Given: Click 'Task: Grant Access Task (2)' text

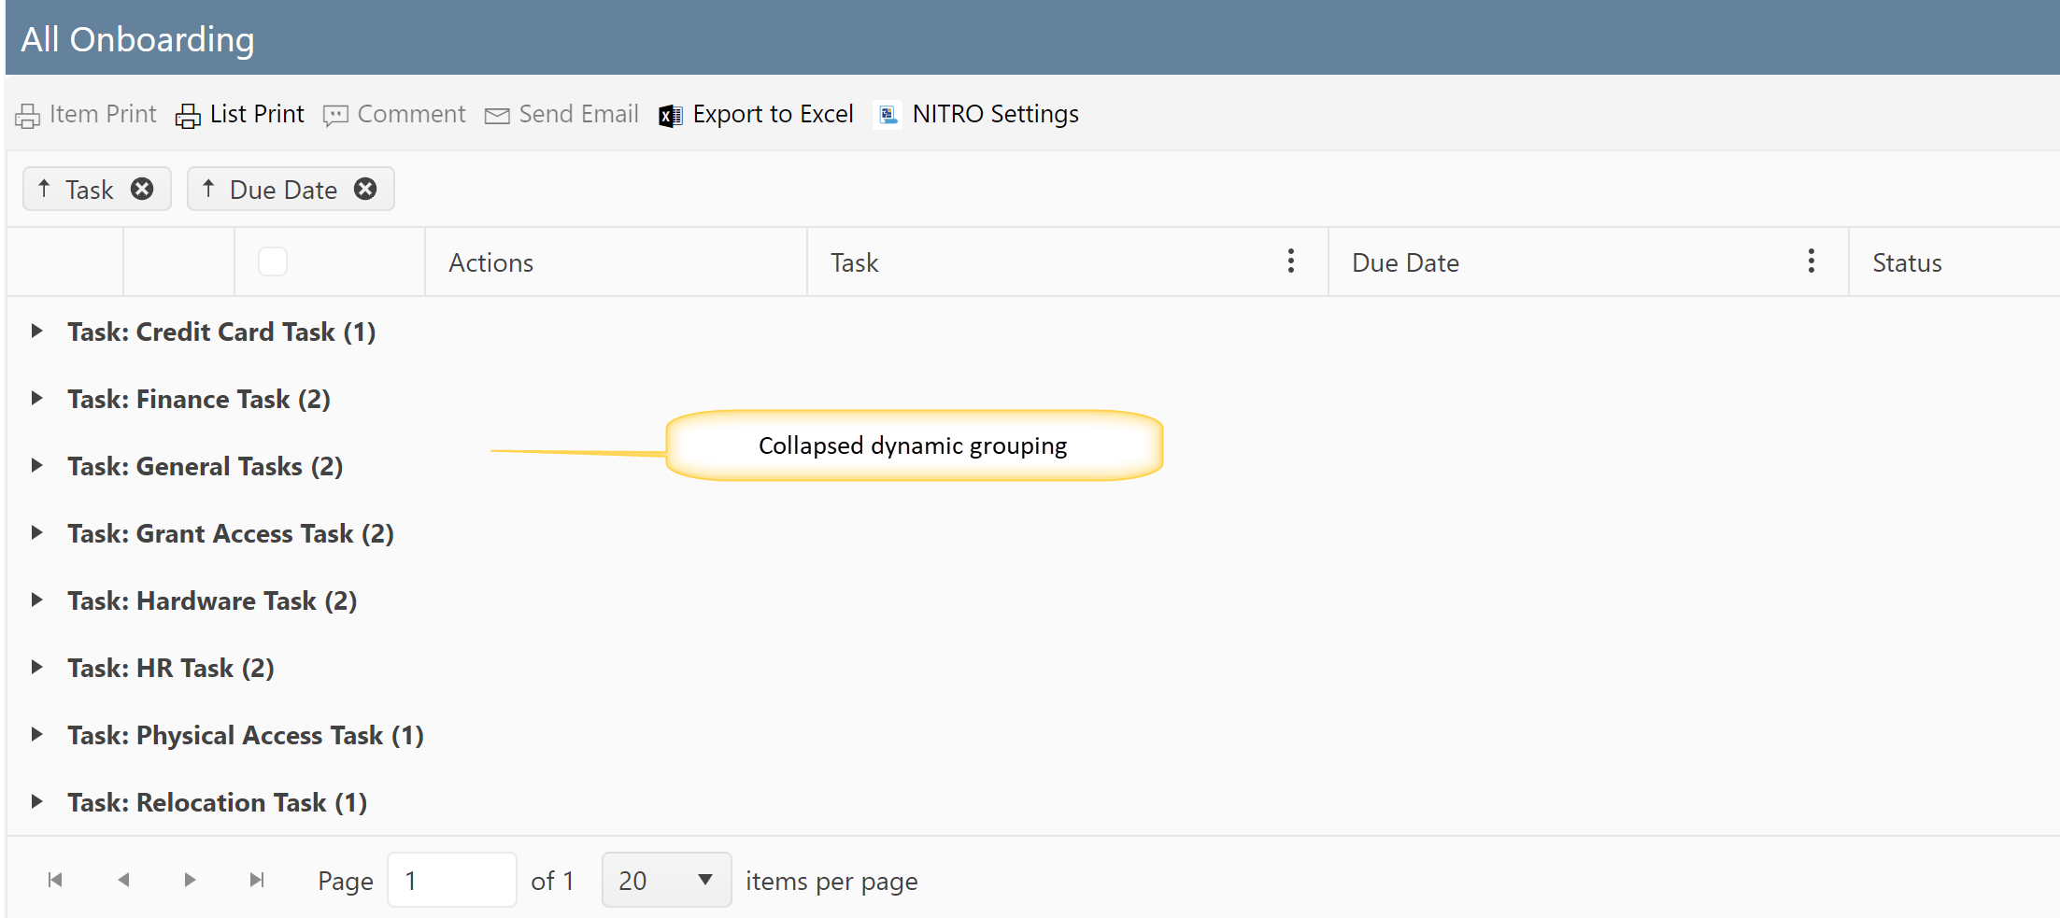Looking at the screenshot, I should [x=231, y=533].
